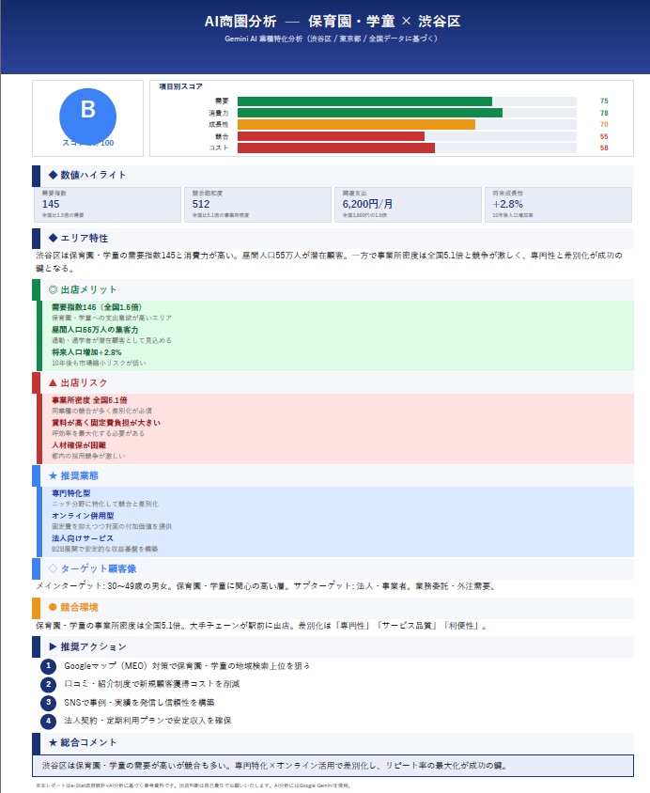Click the メインターゲット: 30〜49歳の男女 paragraph
Screen dimensions: 650x793
(267, 586)
